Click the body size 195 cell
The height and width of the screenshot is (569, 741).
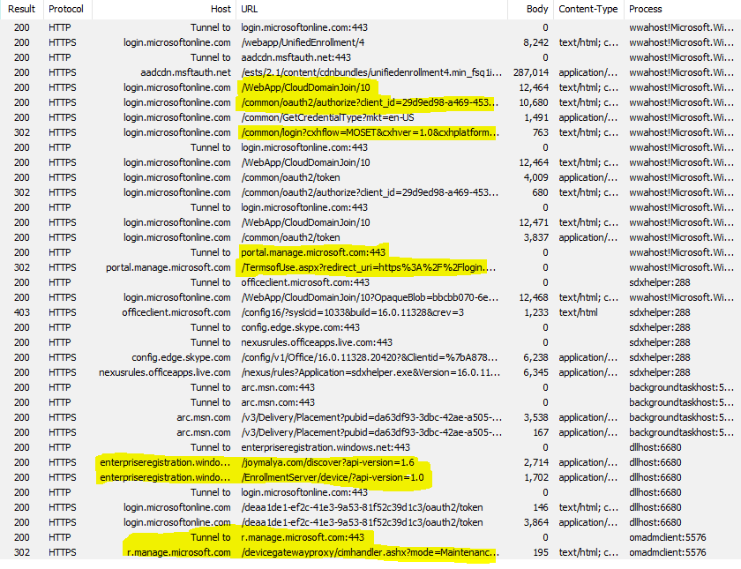541,552
